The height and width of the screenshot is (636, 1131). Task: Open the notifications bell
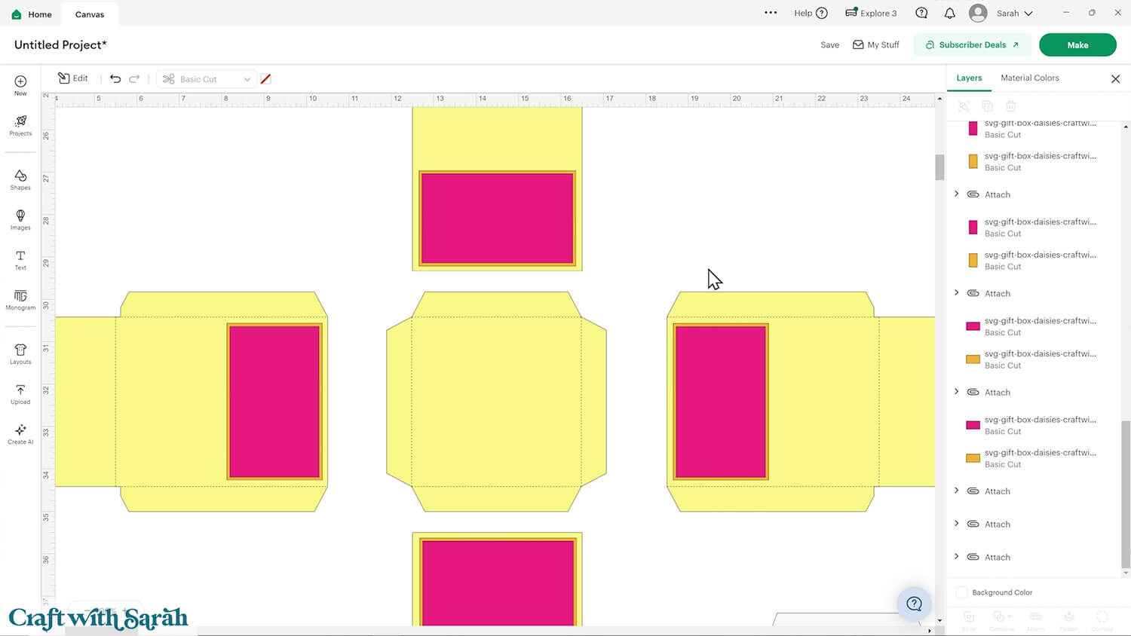(949, 14)
